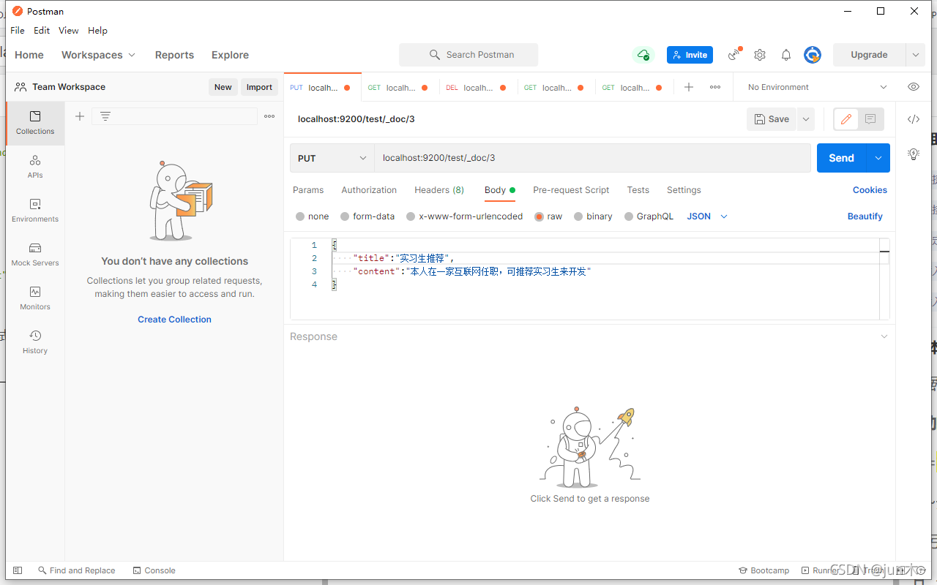The image size is (937, 585).
Task: Toggle the sidebar icon in status bar
Action: pos(18,570)
